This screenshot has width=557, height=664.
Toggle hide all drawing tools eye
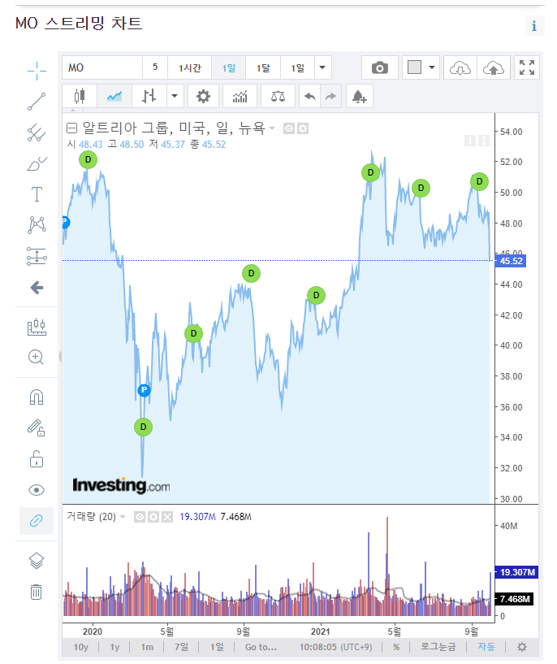point(37,490)
